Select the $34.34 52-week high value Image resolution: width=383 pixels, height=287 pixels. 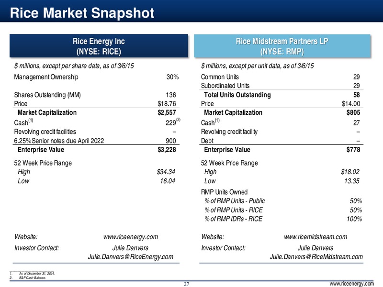(166, 172)
